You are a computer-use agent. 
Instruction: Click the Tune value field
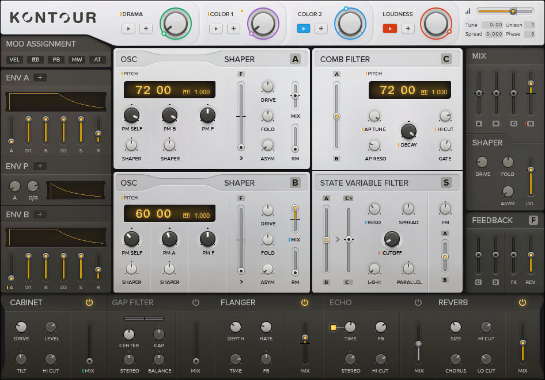point(492,25)
